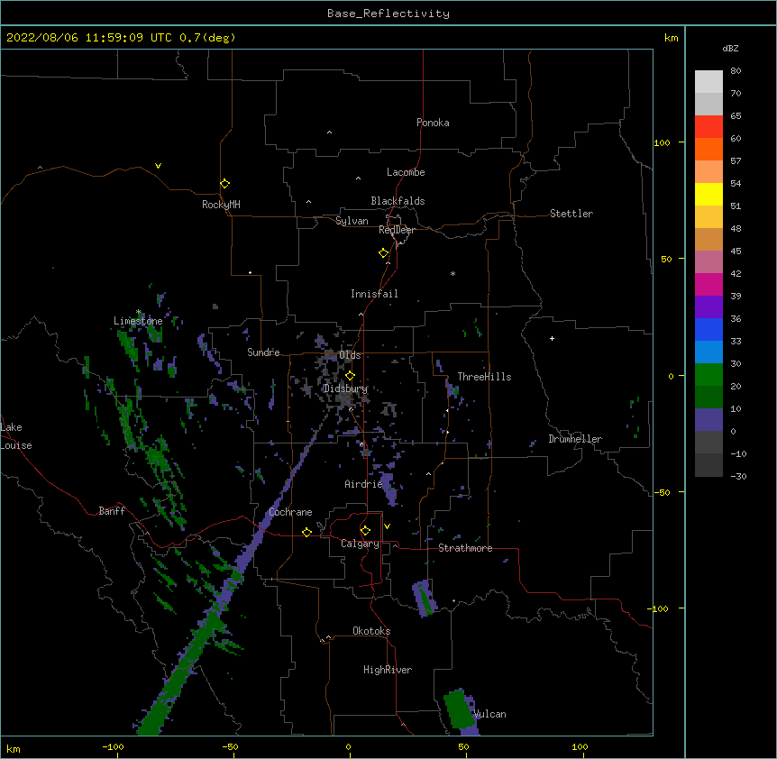This screenshot has height=759, width=777.
Task: Click the yellow diamond marker between Olds and Didsbury
Action: pyautogui.click(x=350, y=375)
